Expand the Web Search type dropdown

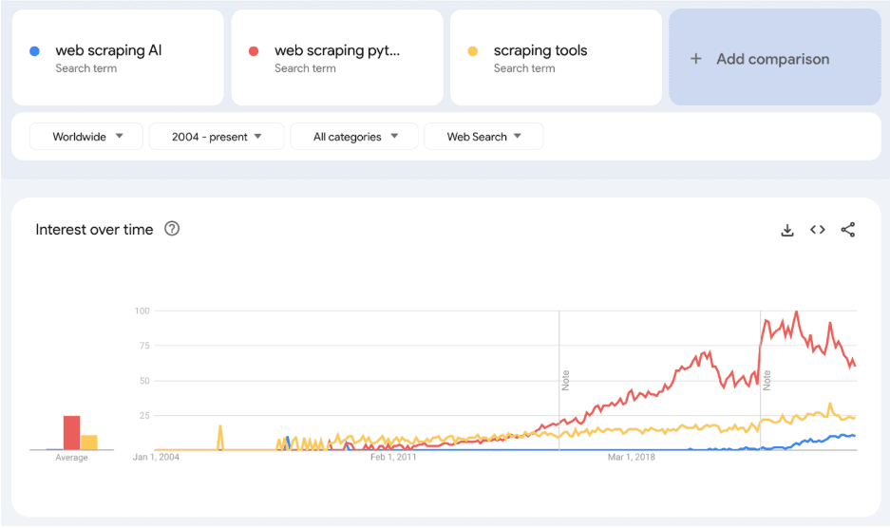pos(483,137)
